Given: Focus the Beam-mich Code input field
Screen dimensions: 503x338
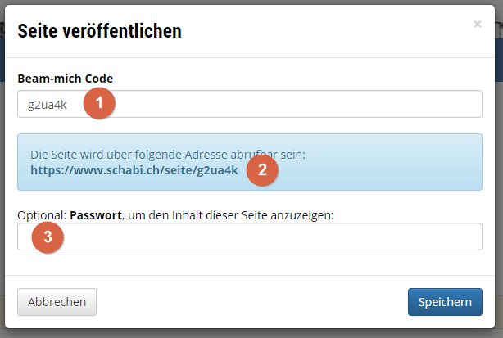Looking at the screenshot, I should pos(250,104).
